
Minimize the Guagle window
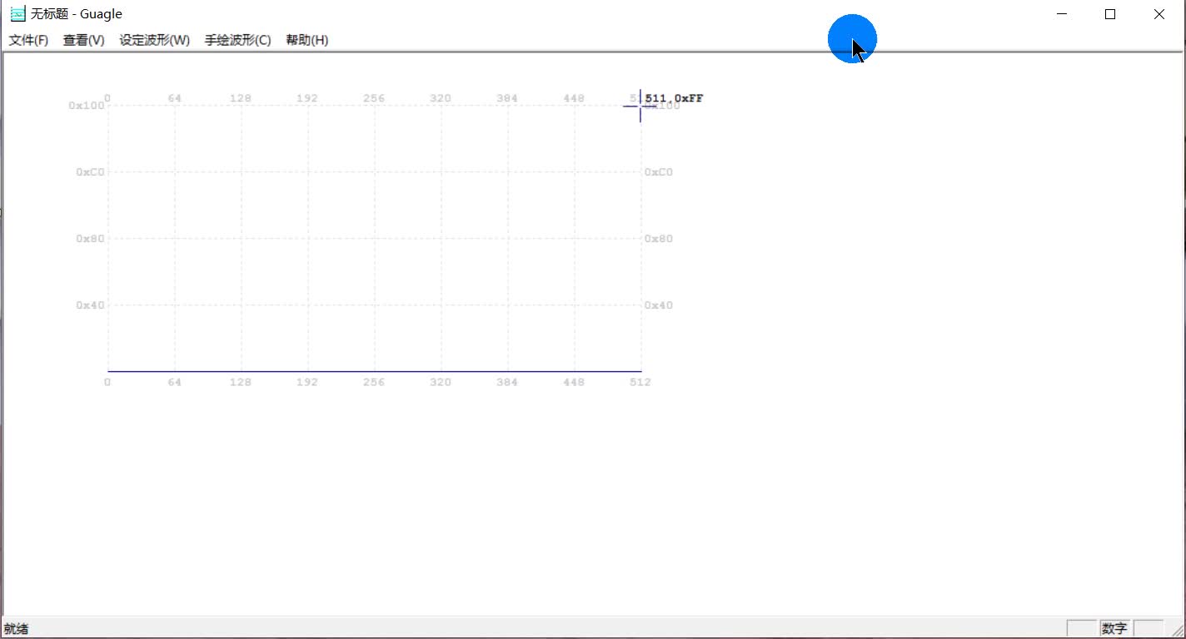tap(1062, 14)
